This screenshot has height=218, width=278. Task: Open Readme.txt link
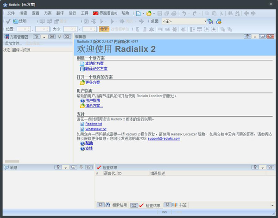(94, 124)
